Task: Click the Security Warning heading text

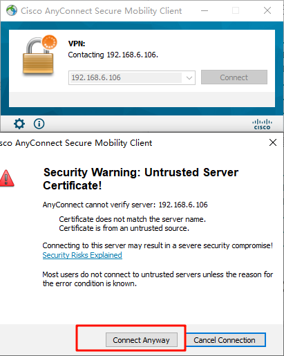Action: (141, 179)
